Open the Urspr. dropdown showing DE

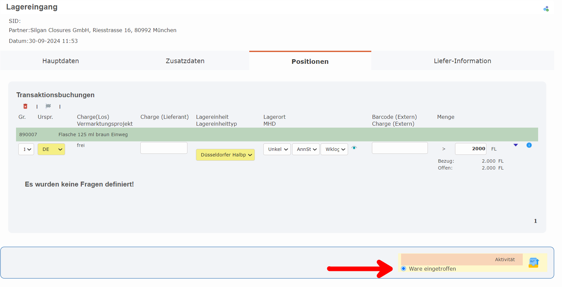click(x=51, y=149)
